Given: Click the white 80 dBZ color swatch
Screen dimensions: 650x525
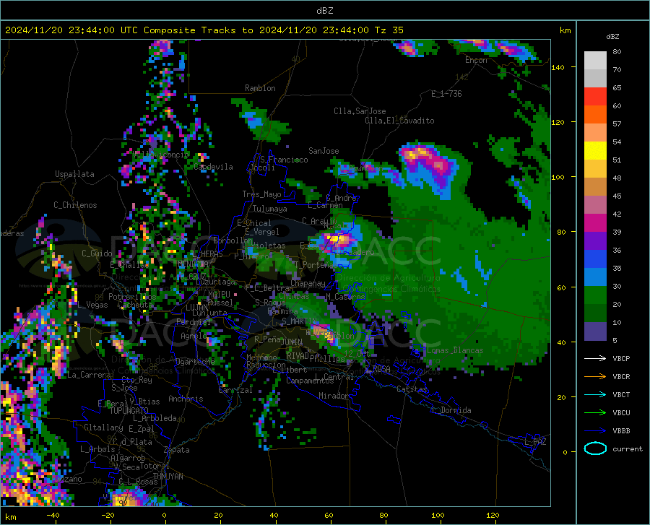Looking at the screenshot, I should (x=595, y=61).
